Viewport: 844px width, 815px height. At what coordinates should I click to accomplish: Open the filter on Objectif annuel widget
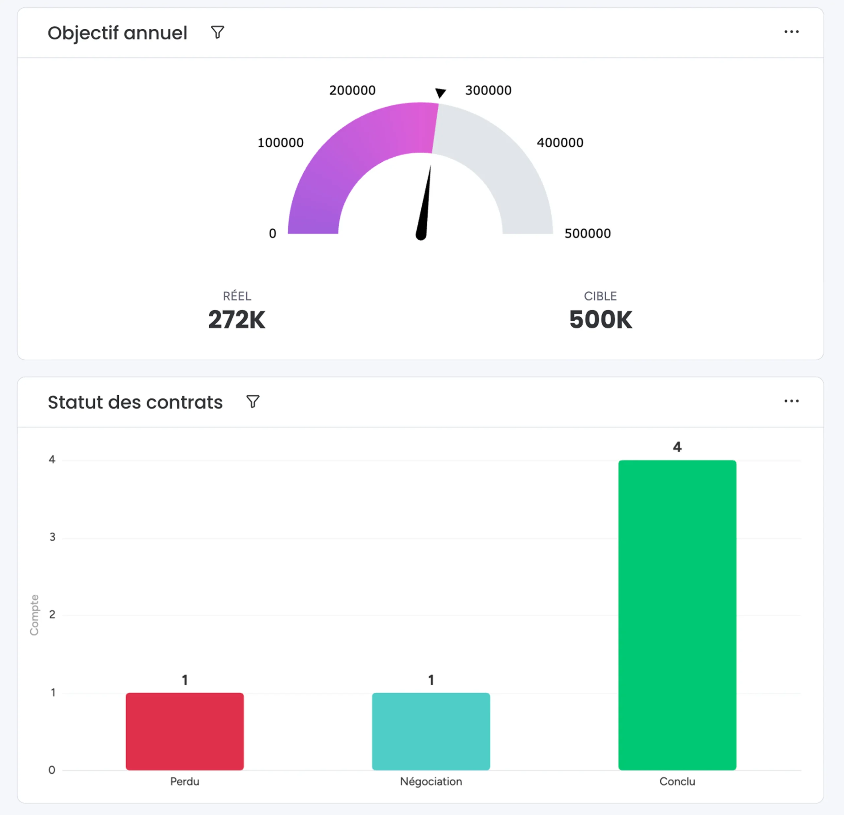coord(218,32)
